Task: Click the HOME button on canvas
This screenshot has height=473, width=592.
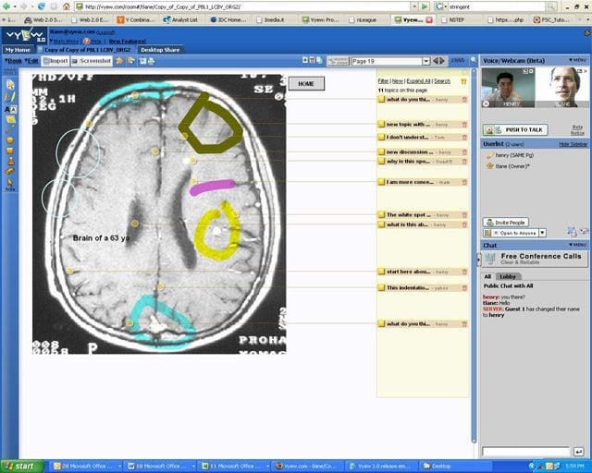Action: [306, 84]
